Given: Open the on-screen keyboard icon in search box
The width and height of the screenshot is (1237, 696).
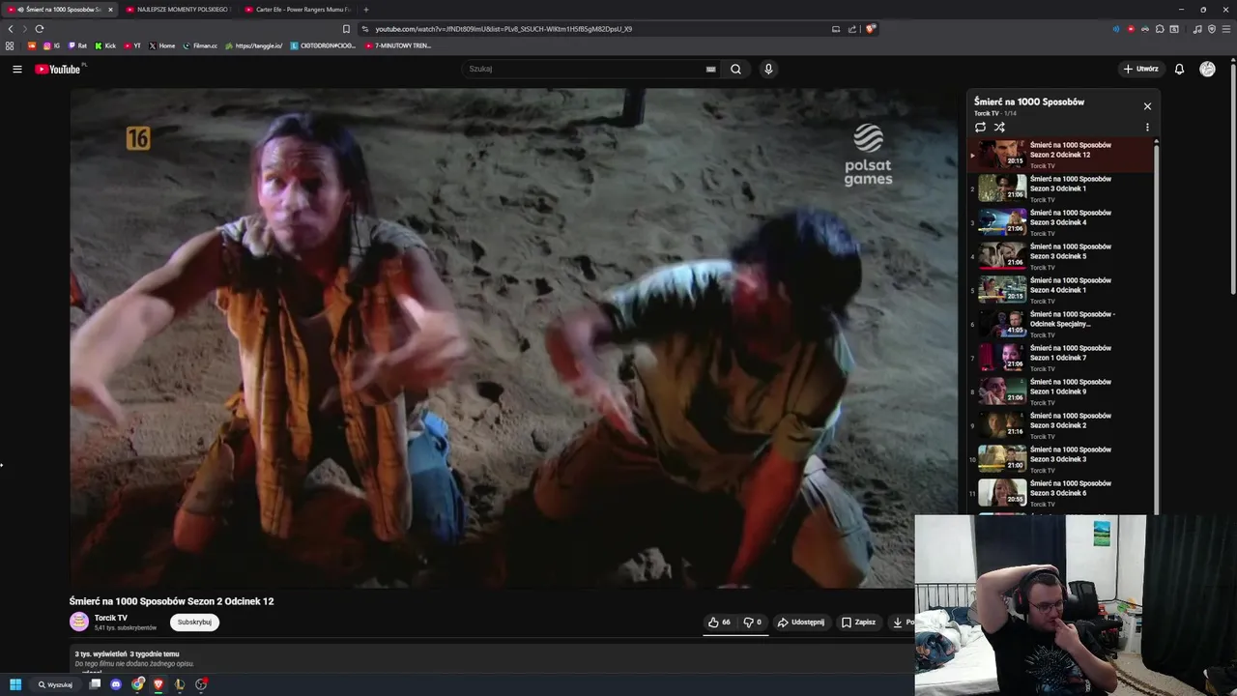Looking at the screenshot, I should [710, 69].
